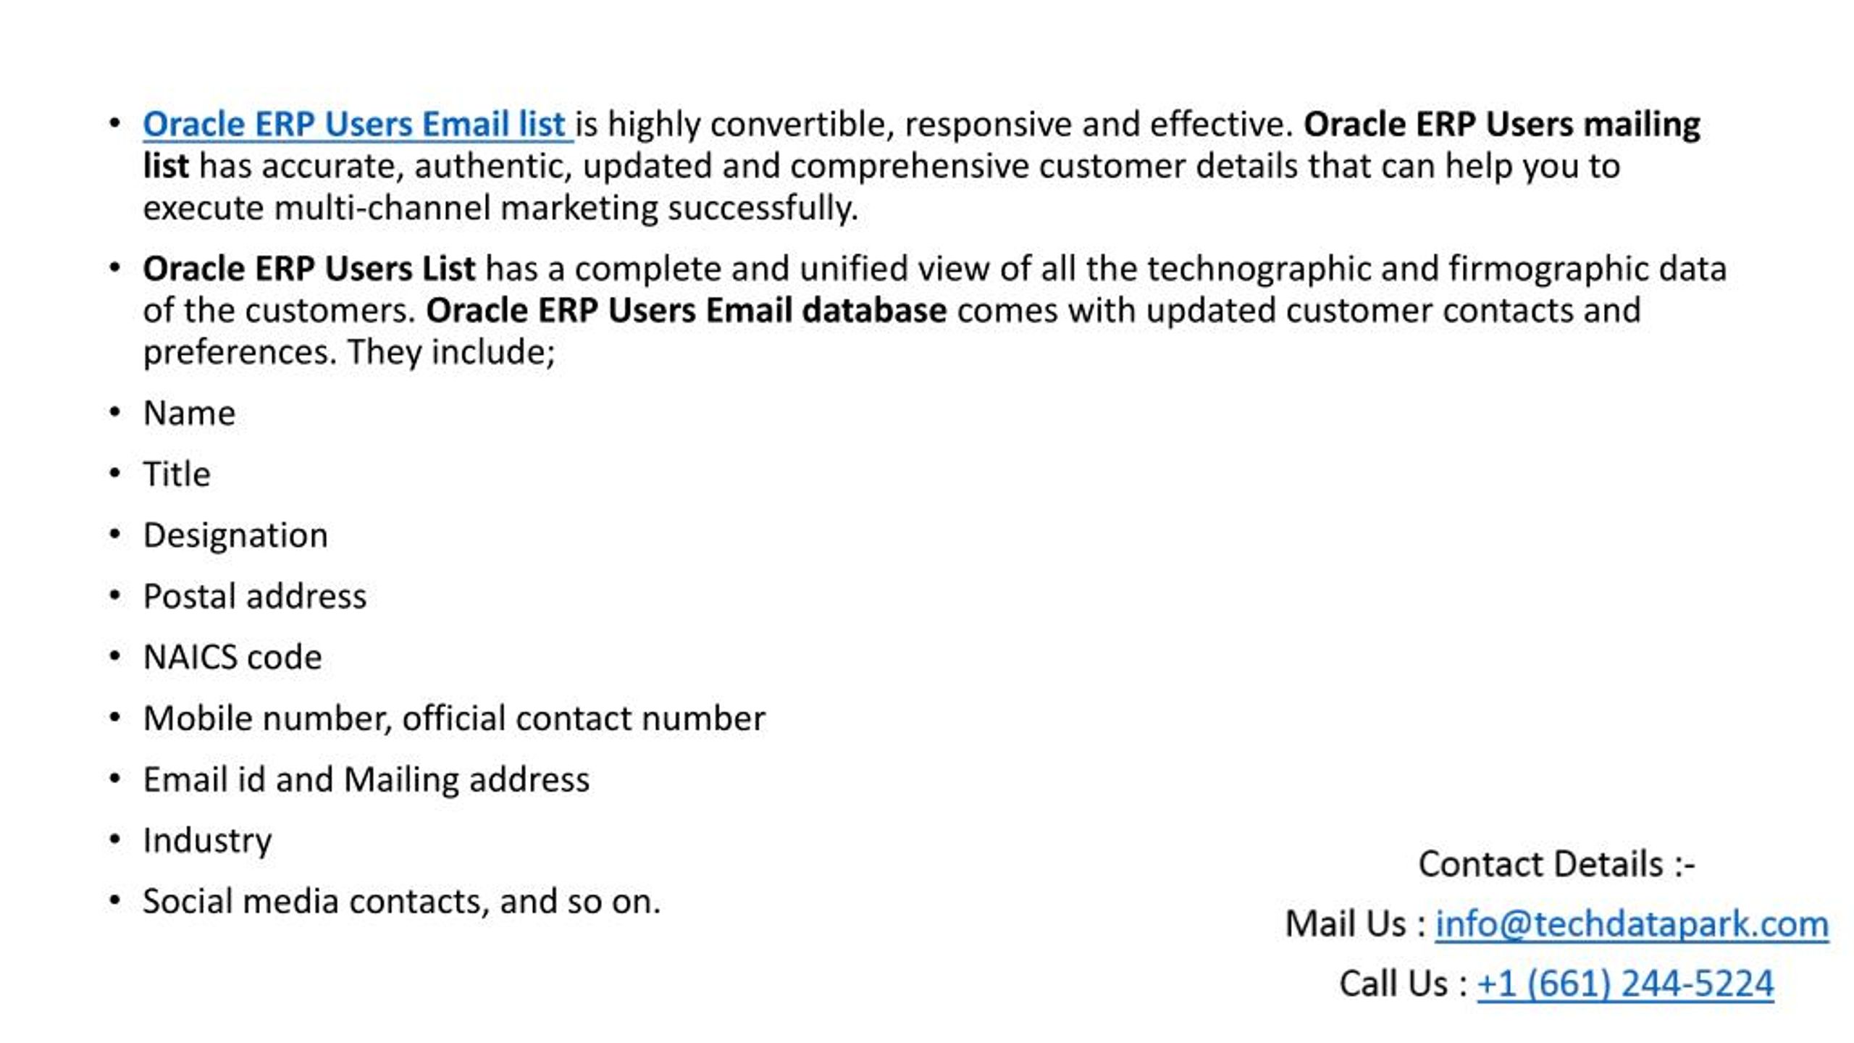
Task: Click bold 'Oracle ERP Users Email database' text
Action: tap(686, 311)
